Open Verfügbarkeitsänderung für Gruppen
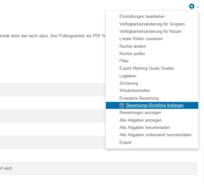Screen dimensions: 204x184 click(x=152, y=24)
